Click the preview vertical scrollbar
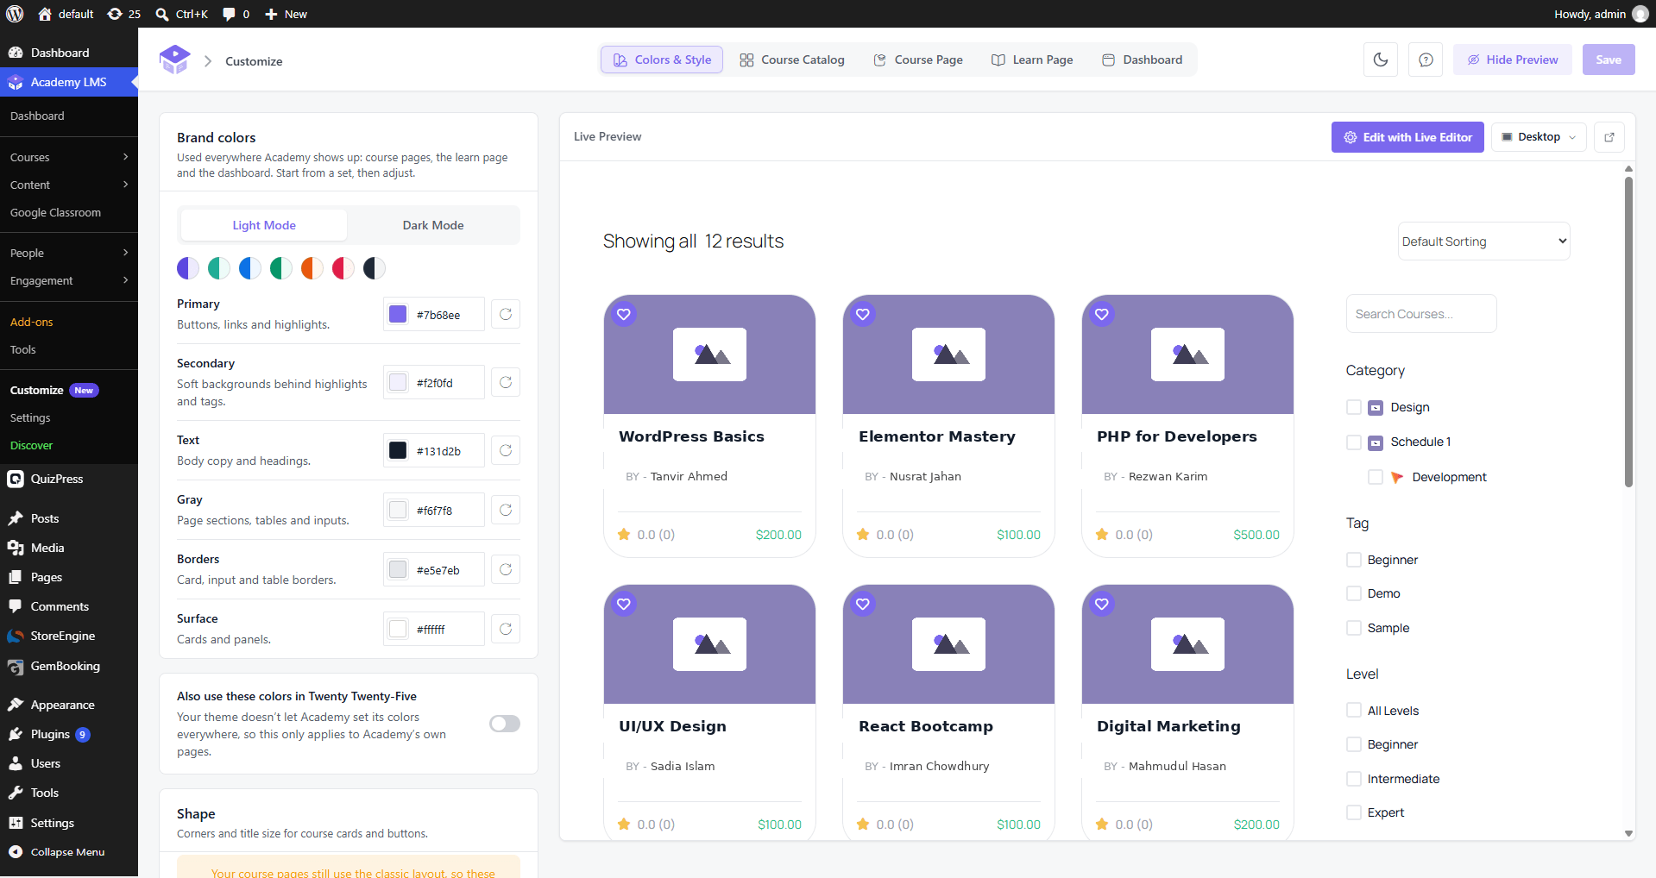 [1628, 332]
